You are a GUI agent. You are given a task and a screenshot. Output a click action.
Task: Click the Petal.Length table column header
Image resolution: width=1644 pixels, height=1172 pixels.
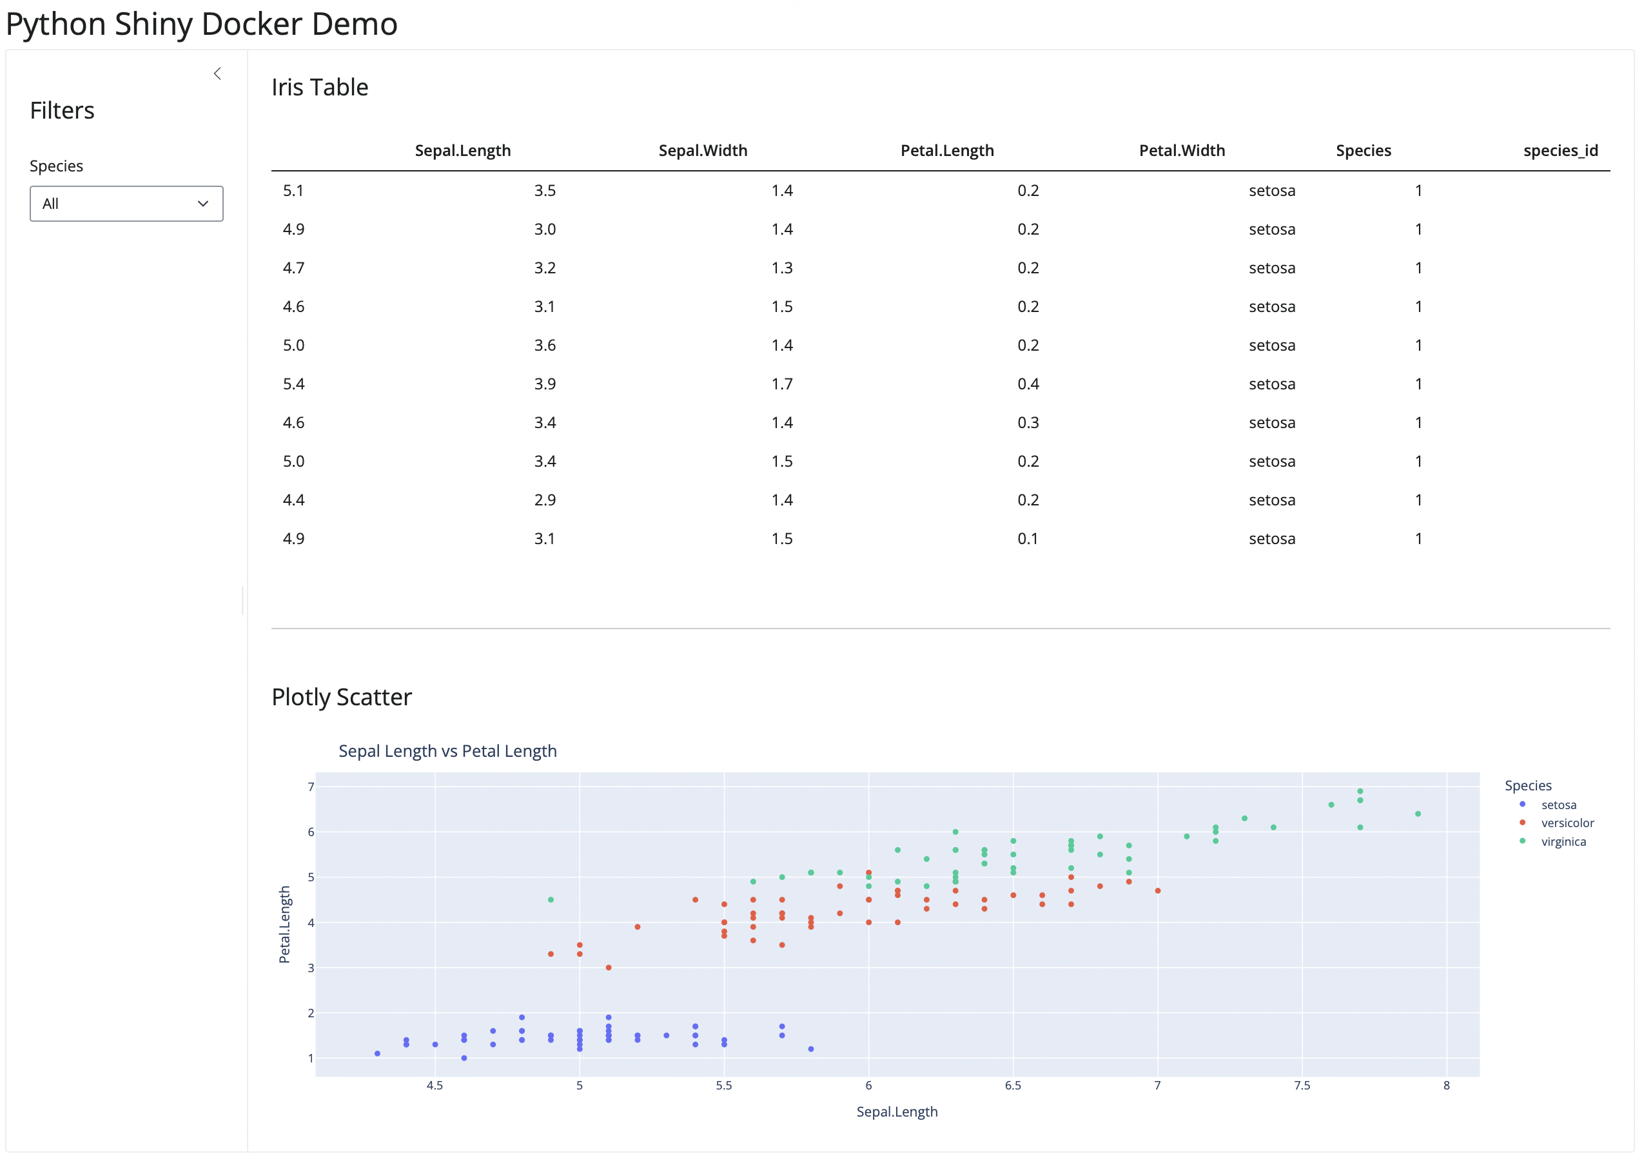947,150
